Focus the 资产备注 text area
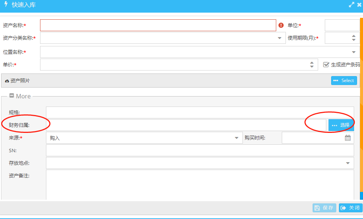This screenshot has width=363, height=219. [x=200, y=185]
